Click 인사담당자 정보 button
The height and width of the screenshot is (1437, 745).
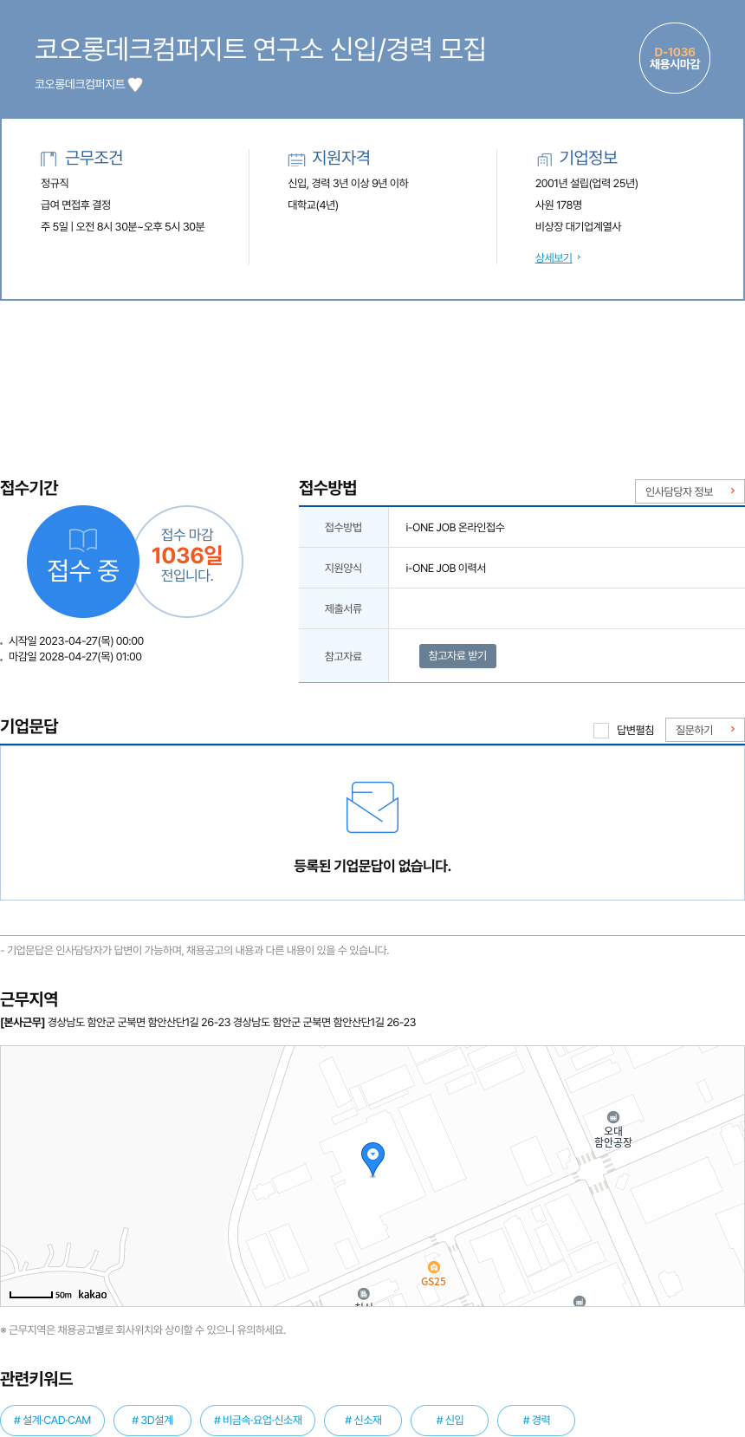690,491
